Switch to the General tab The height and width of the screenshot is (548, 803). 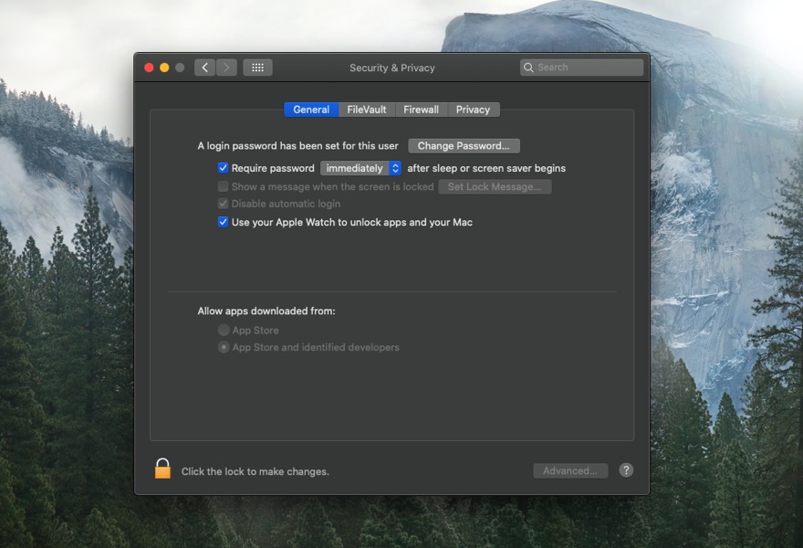click(x=311, y=110)
